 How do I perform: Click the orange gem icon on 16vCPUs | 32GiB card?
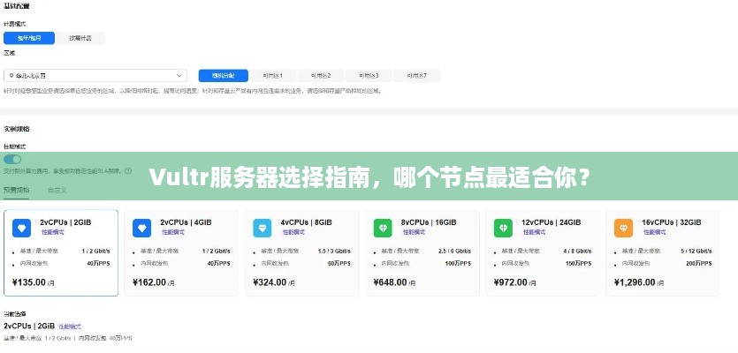point(624,228)
